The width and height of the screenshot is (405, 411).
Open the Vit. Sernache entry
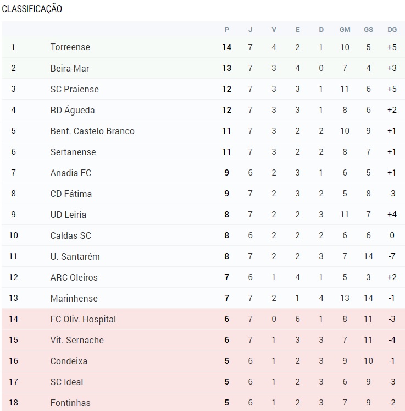coord(77,340)
